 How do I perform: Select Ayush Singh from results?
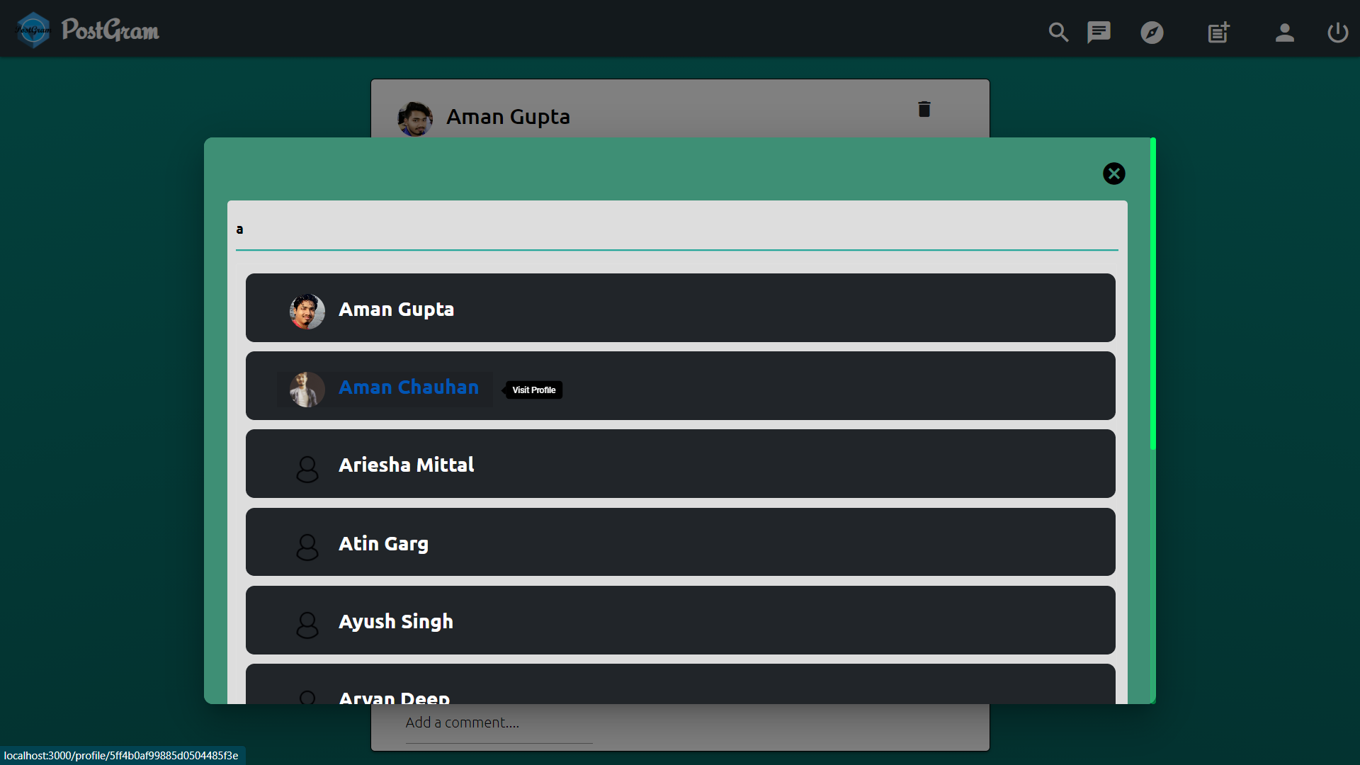click(x=395, y=621)
